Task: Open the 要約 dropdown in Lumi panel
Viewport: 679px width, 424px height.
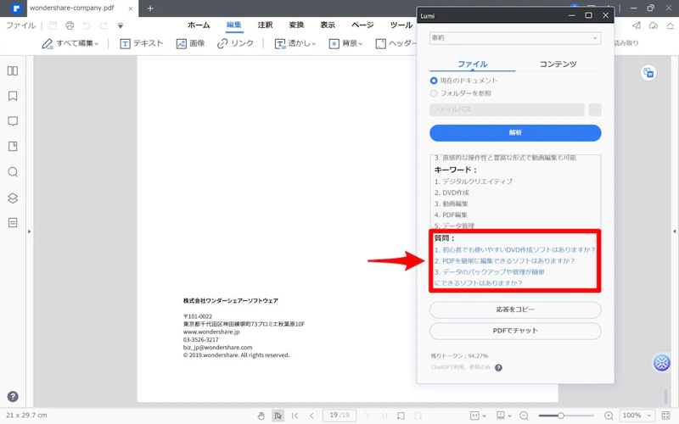Action: (515, 38)
